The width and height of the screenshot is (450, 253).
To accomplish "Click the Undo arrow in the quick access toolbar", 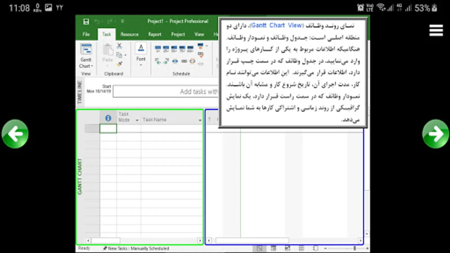I will (x=97, y=21).
